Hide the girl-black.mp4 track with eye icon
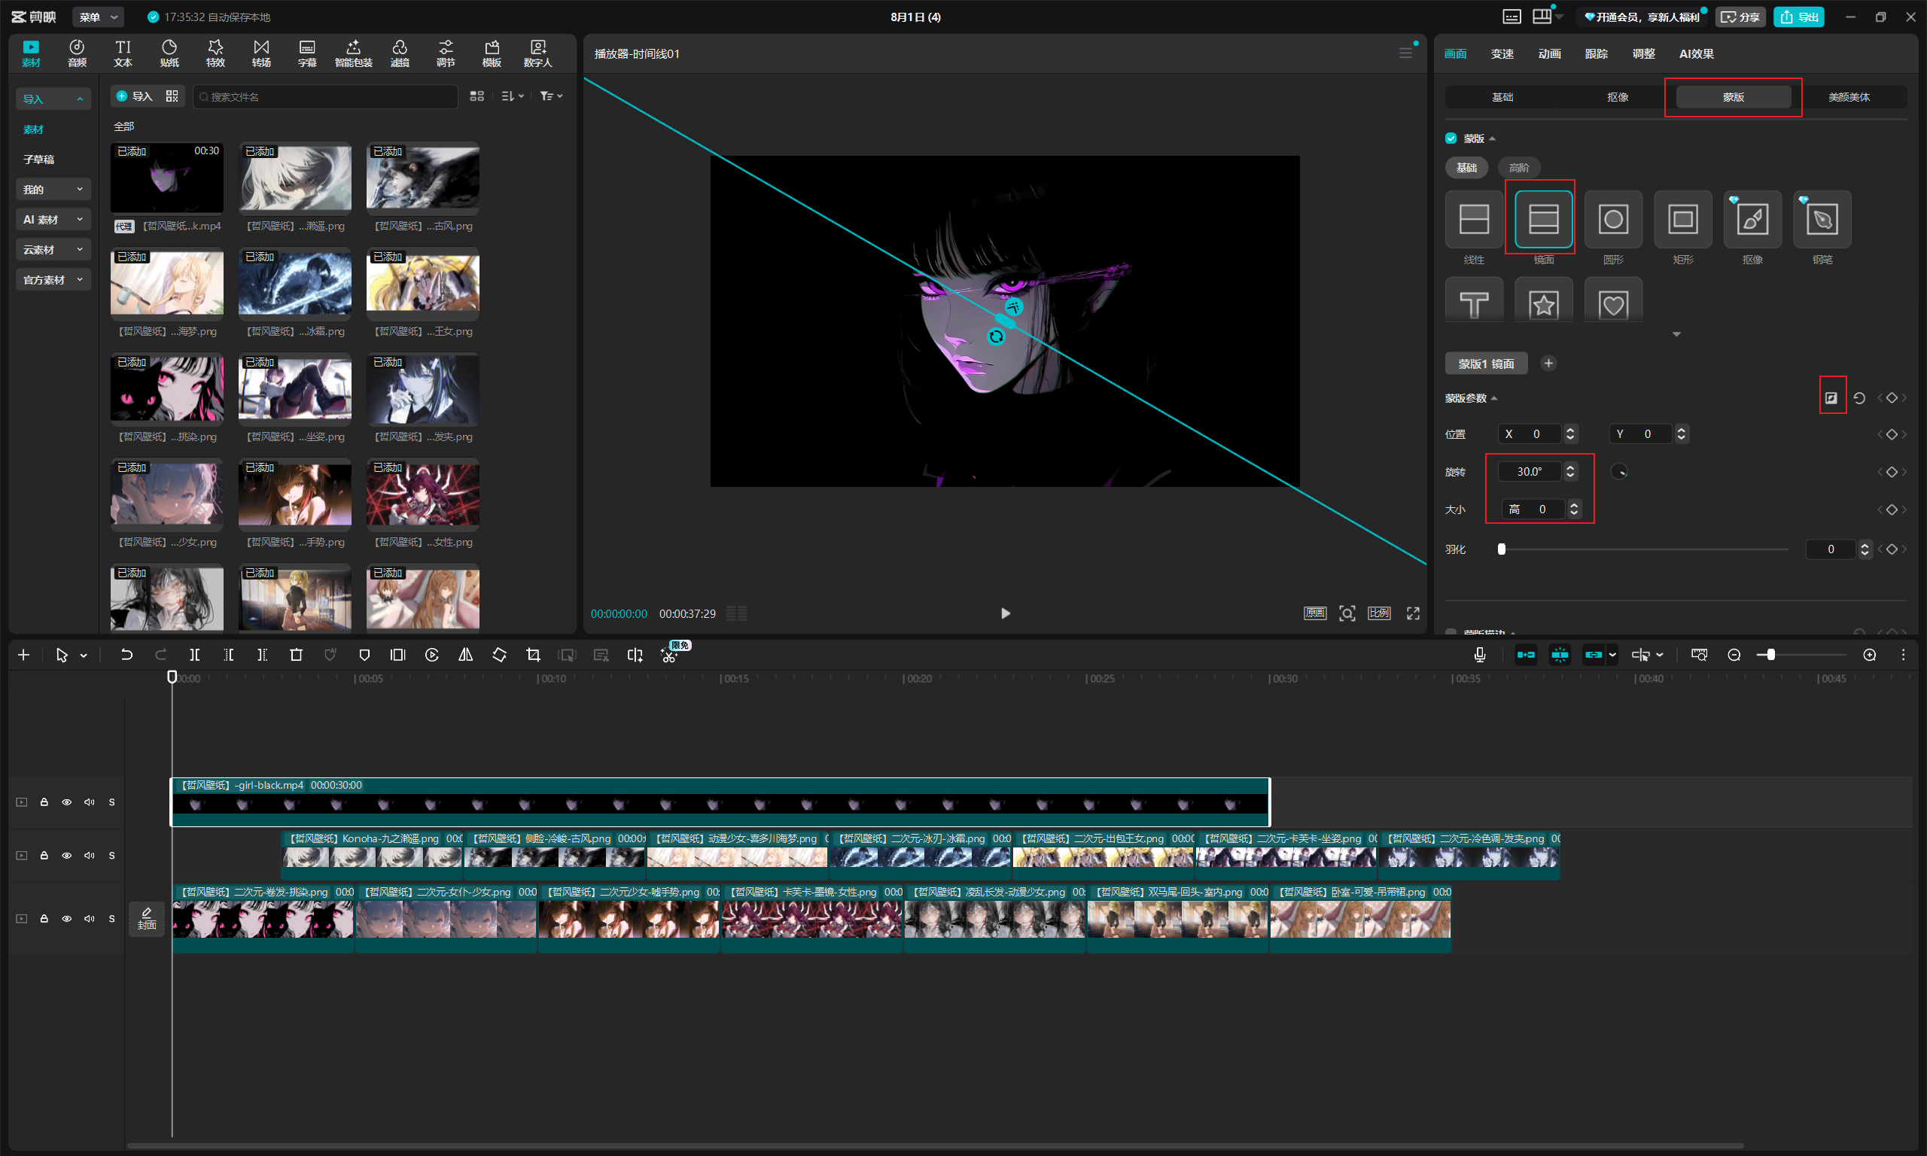 67,802
